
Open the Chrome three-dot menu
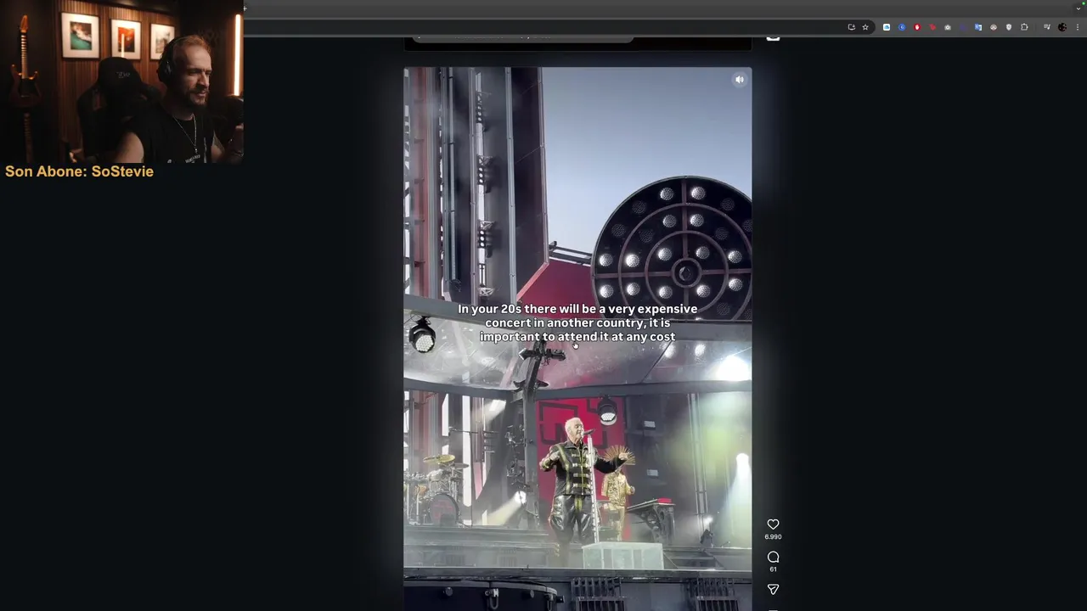(1078, 27)
